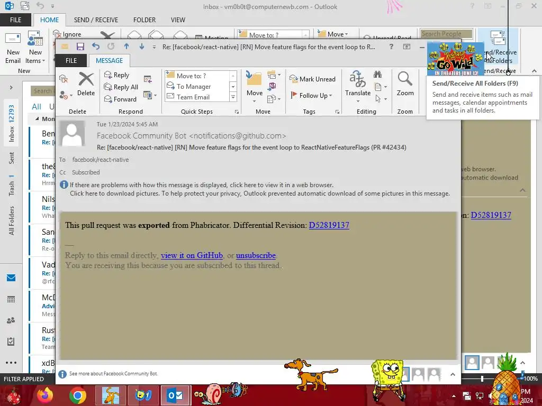Open the Sent folder in the side pane

tap(12, 158)
